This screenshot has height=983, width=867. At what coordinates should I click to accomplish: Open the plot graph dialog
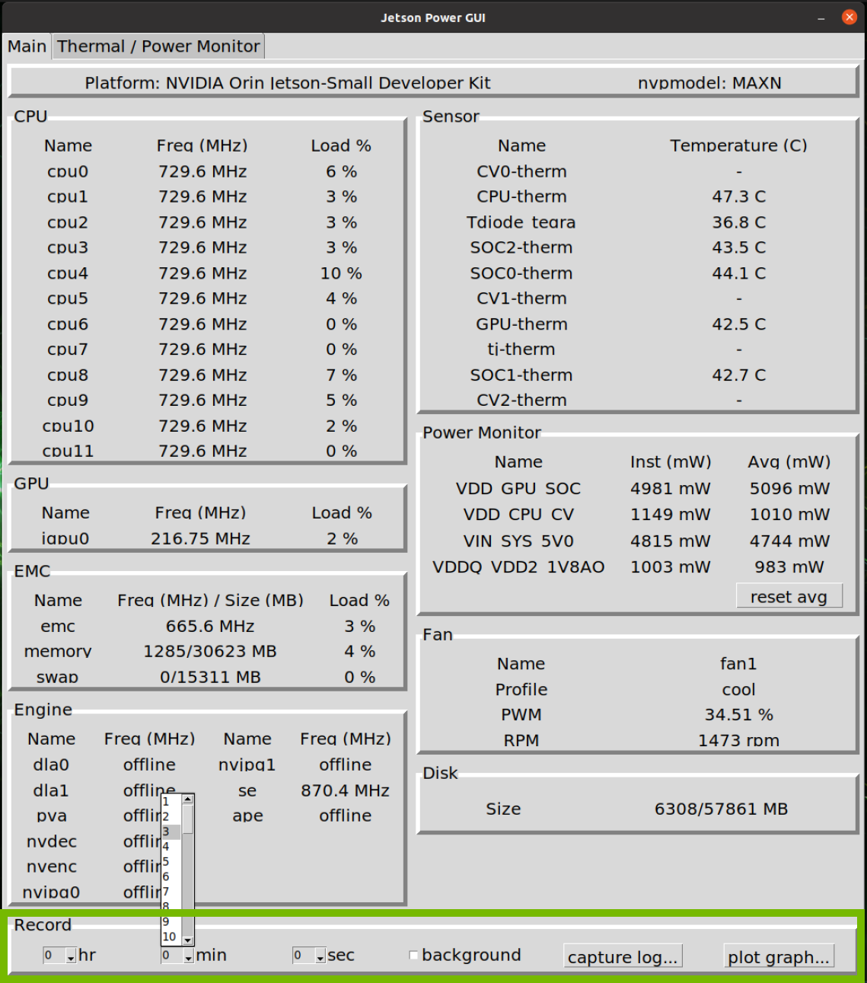tap(778, 957)
